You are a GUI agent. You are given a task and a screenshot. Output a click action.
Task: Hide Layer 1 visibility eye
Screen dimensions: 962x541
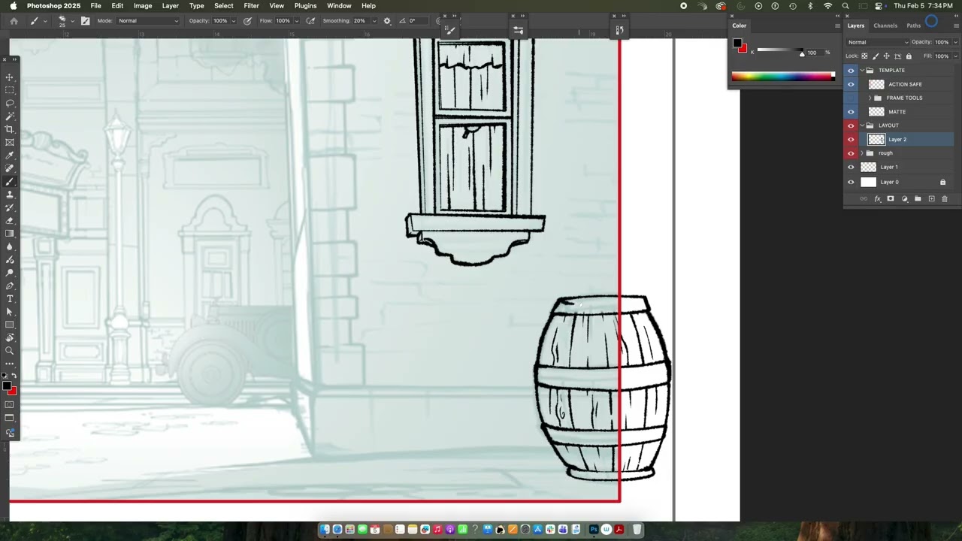pos(851,167)
